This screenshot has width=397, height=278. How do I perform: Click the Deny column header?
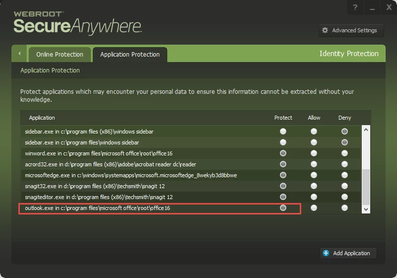pyautogui.click(x=344, y=118)
